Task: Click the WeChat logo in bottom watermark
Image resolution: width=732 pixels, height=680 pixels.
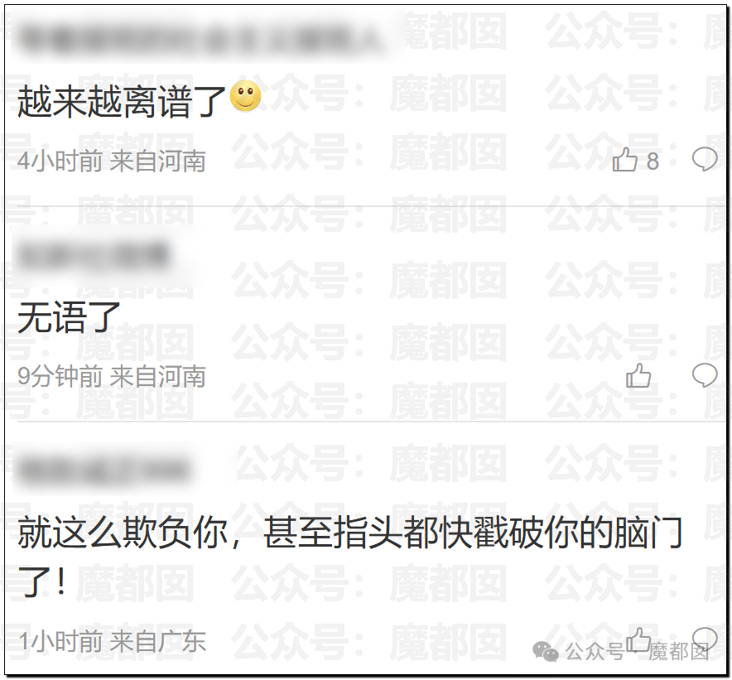Action: 545,652
